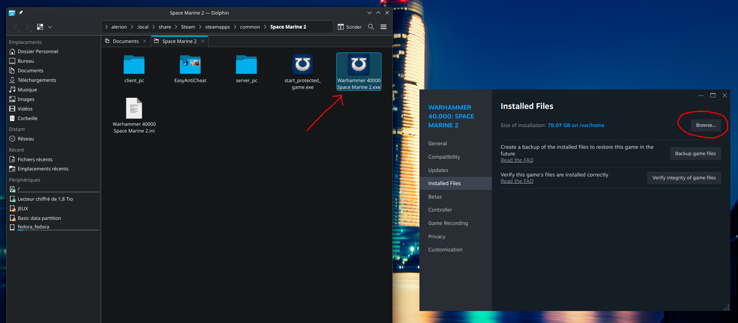Navigate to Steam in breadcrumb path

click(x=188, y=27)
